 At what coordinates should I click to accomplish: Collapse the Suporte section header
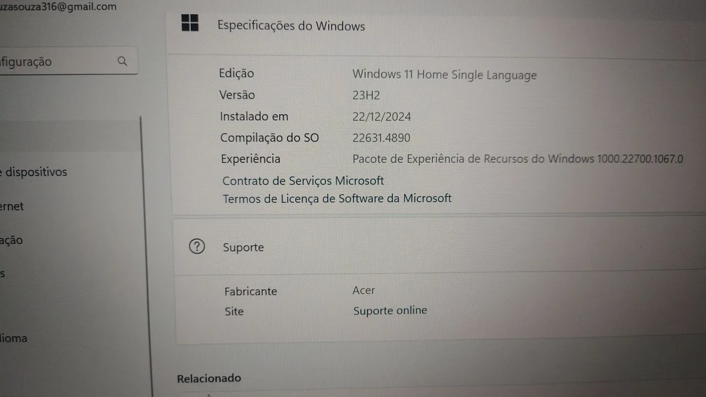tap(440, 246)
